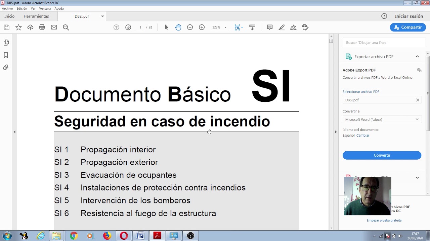Open the bookmarks panel
This screenshot has height=241, width=430.
coord(6,55)
